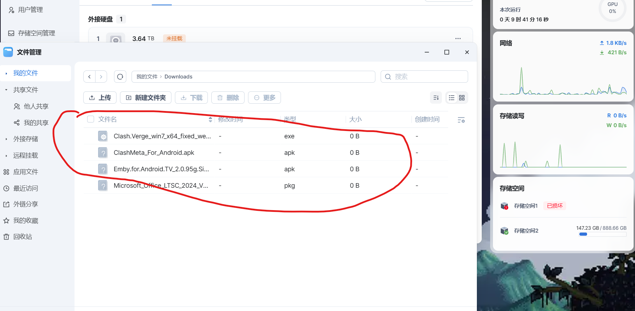Sort files by the 文件名 column sort arrows
Screen dimensions: 635x311
click(x=210, y=119)
